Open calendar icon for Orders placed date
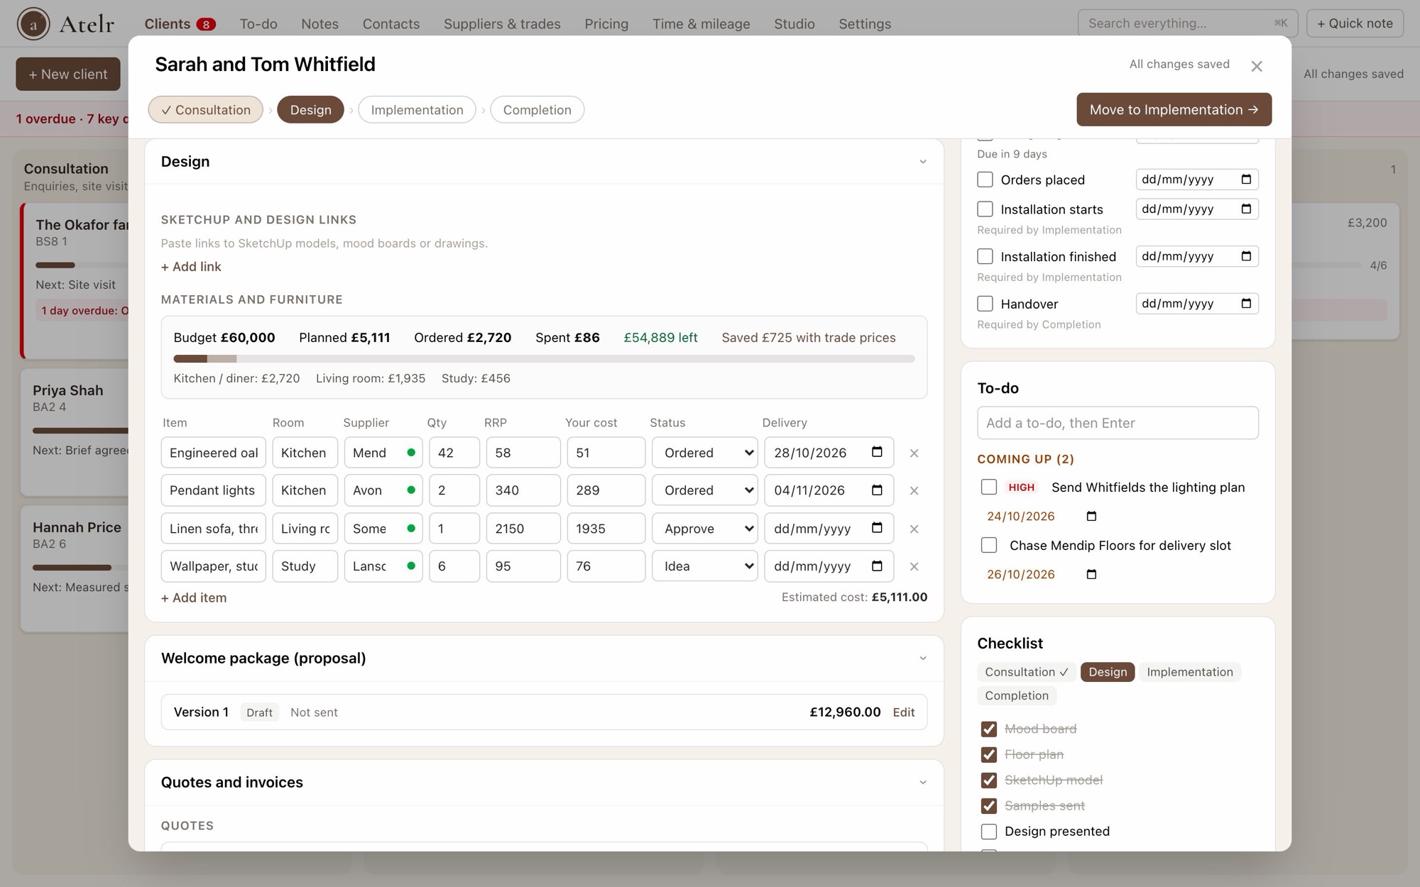The image size is (1420, 887). click(1246, 180)
